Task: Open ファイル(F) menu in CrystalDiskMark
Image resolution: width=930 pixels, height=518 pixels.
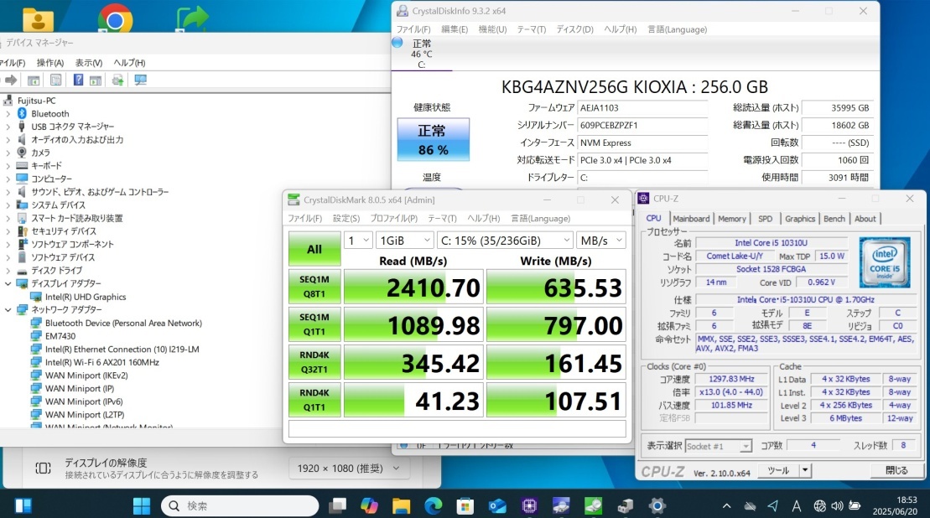Action: (305, 218)
